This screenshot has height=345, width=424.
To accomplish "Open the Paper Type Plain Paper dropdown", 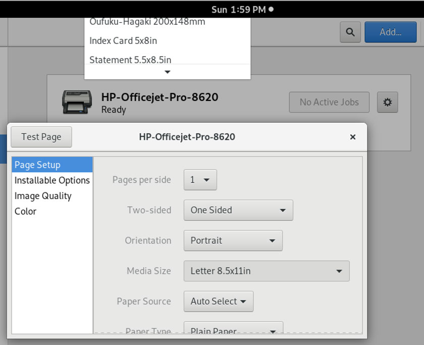I will click(233, 328).
